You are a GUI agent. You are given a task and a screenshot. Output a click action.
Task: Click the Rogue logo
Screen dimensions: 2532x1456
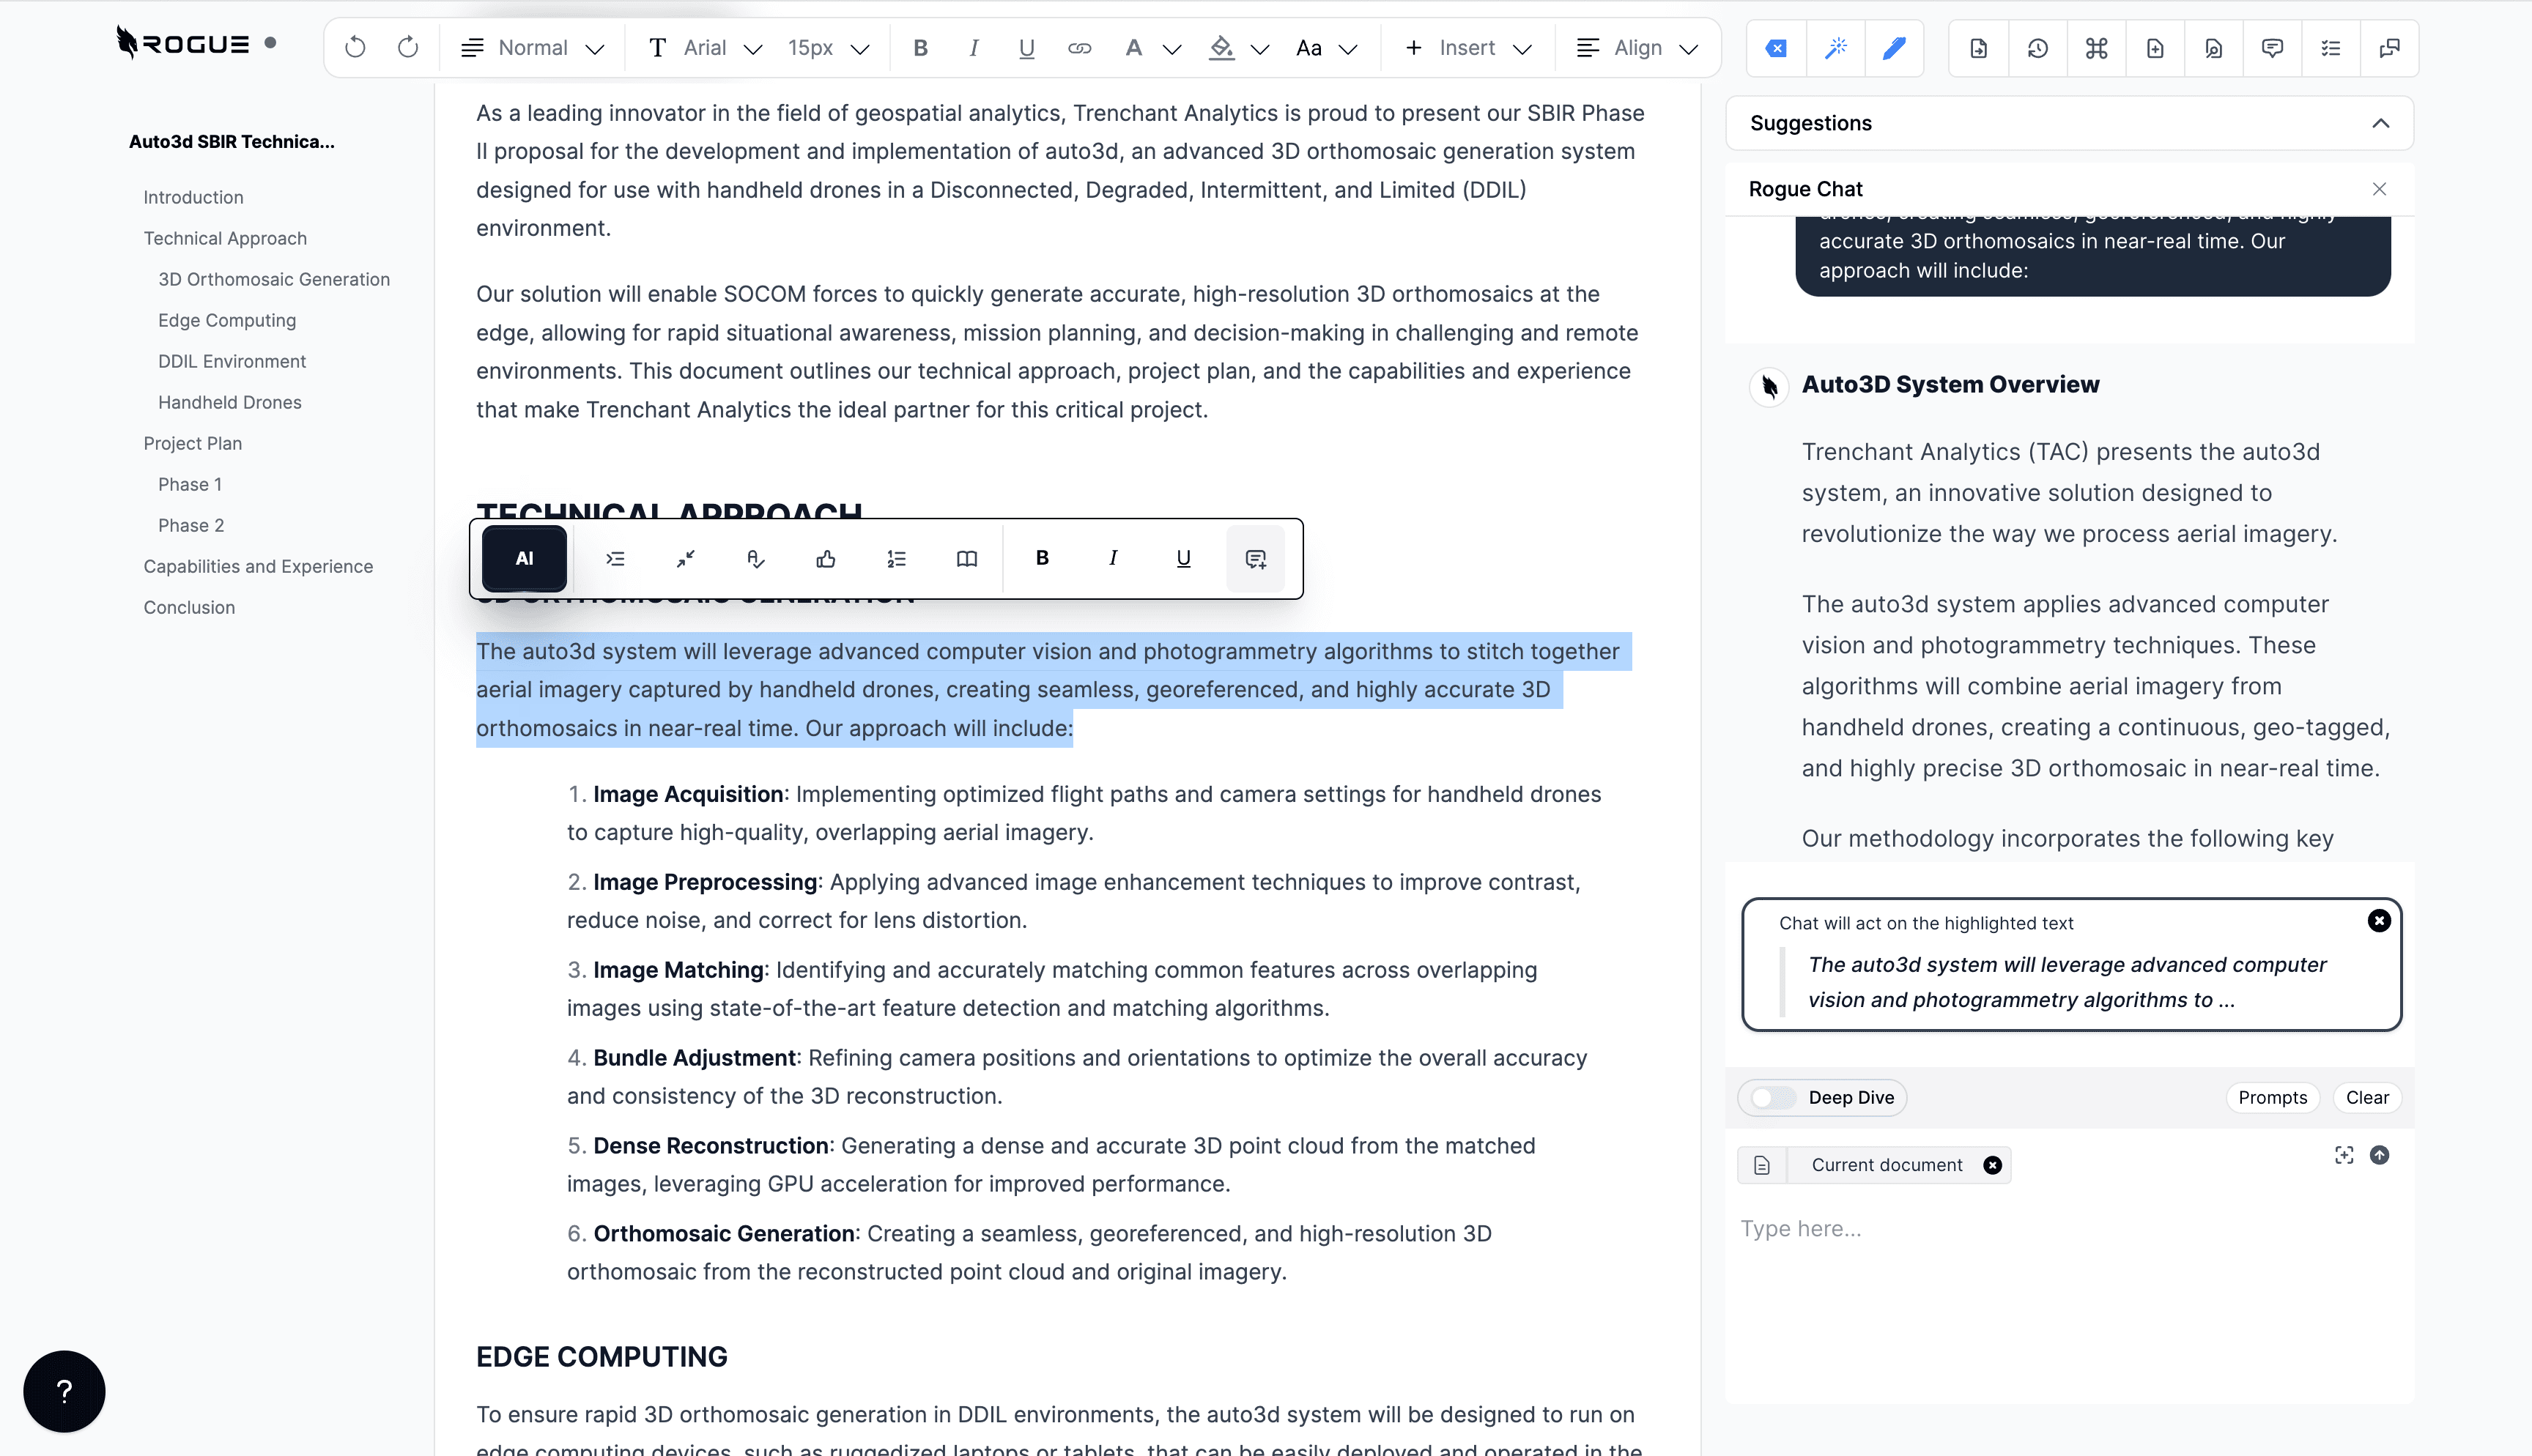point(182,43)
